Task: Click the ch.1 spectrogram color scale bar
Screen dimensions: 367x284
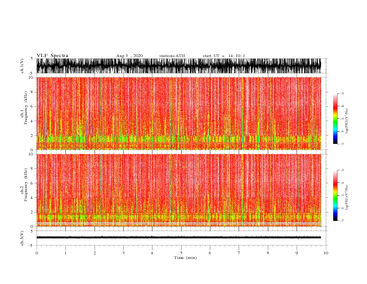Action: 335,119
